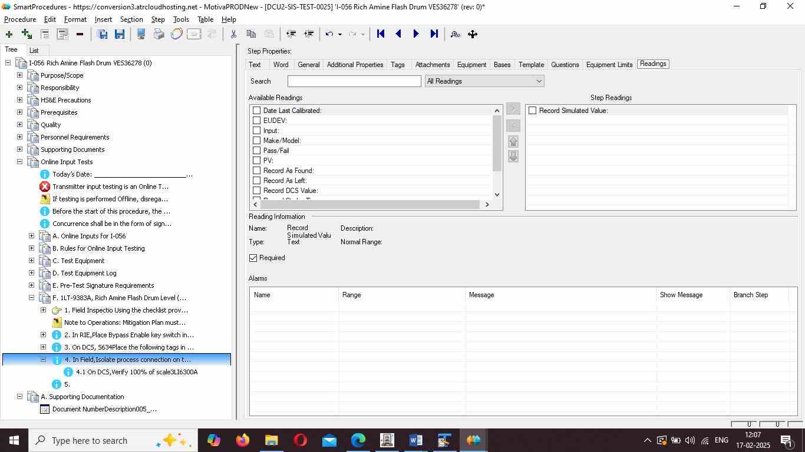Click the increase indent icon
The height and width of the screenshot is (452, 805).
coord(308,34)
